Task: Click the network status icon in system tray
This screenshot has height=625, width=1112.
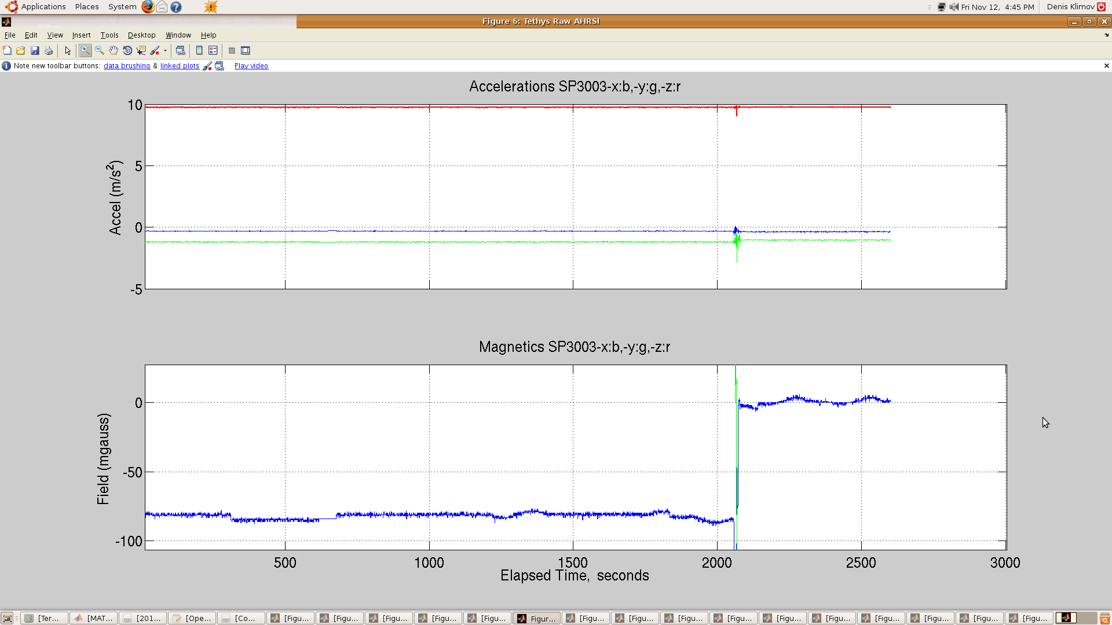Action: coord(942,7)
